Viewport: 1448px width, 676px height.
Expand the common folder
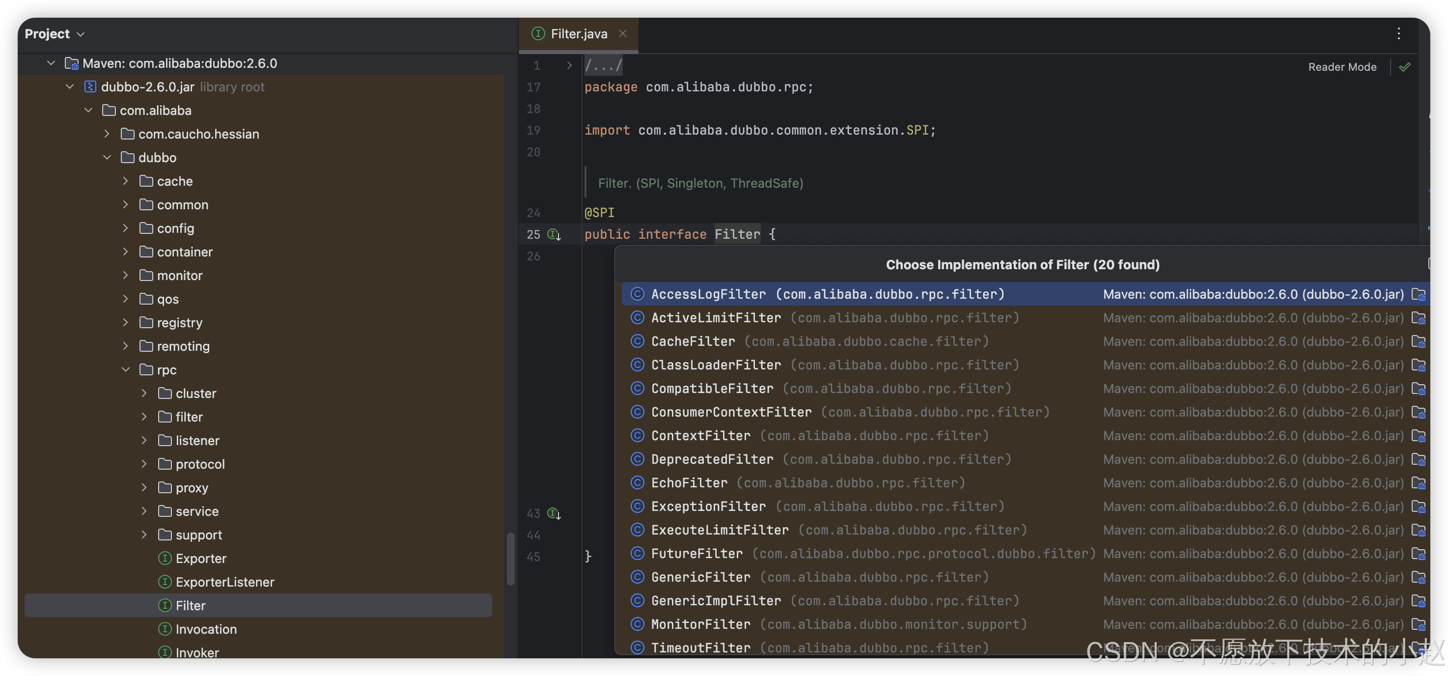click(x=125, y=205)
